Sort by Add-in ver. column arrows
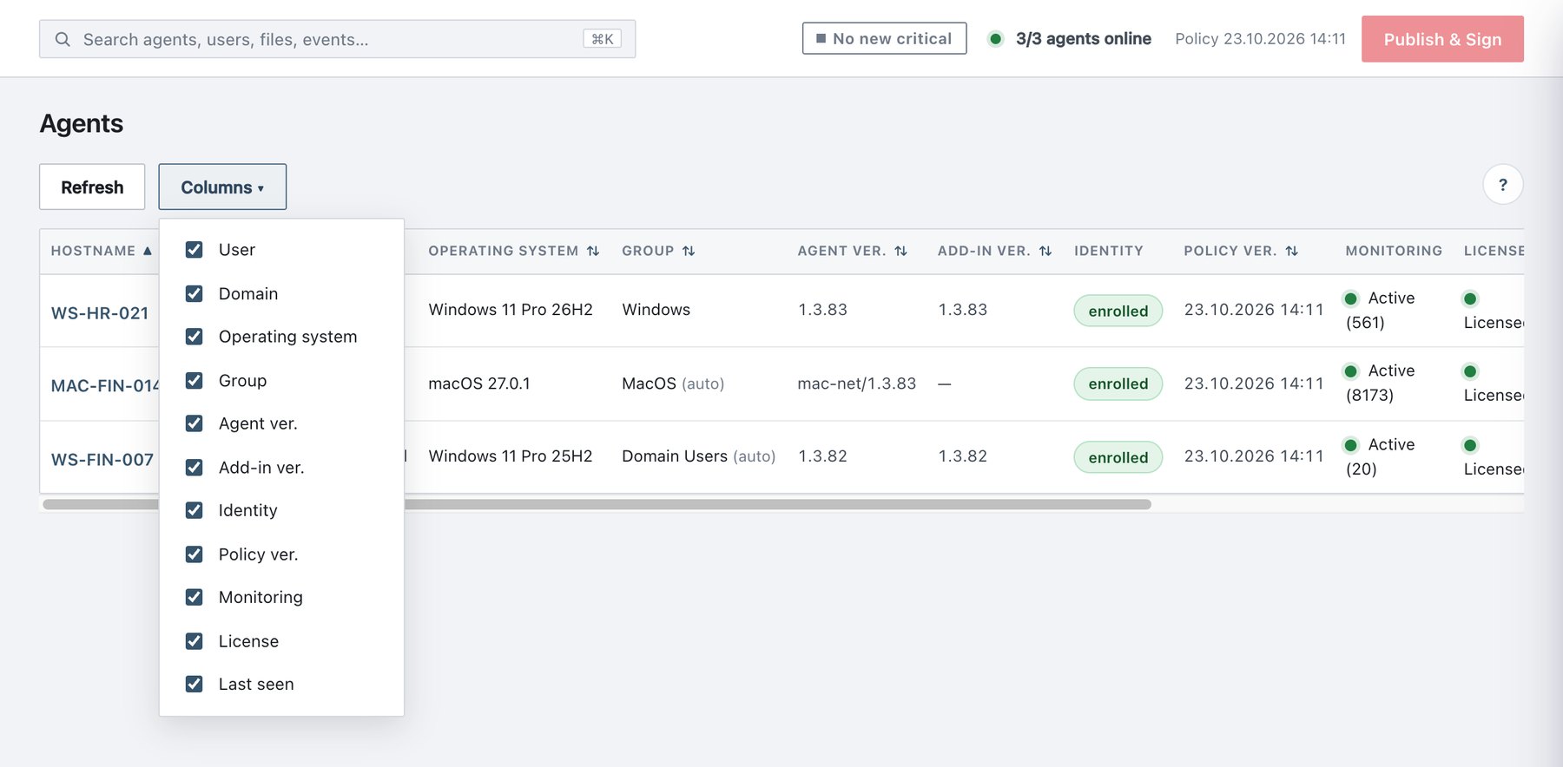Screen dimensions: 1563x767 click(x=1045, y=251)
